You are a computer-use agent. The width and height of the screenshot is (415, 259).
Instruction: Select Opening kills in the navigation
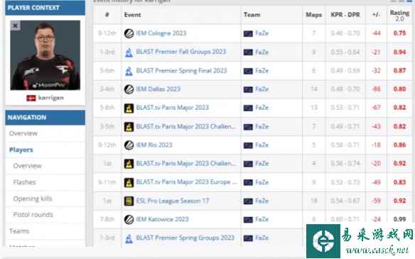coord(33,199)
